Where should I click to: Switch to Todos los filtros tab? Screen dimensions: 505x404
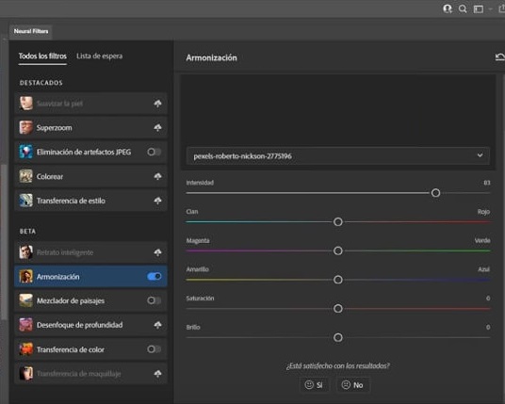[x=42, y=56]
